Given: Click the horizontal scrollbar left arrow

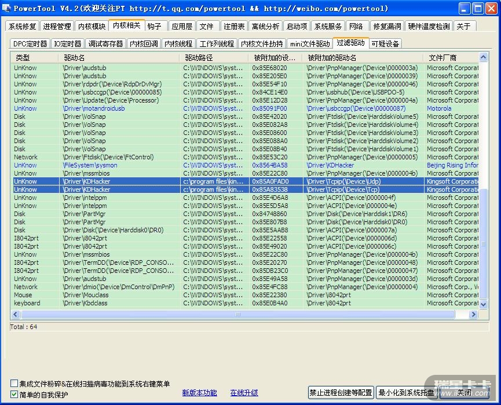Looking at the screenshot, I should tap(15, 315).
